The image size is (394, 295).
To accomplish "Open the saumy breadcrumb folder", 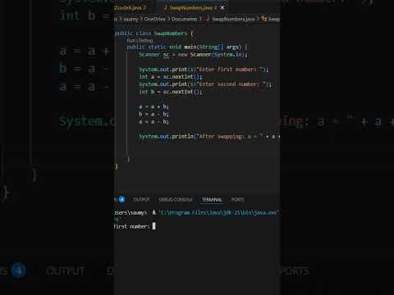I will point(131,19).
